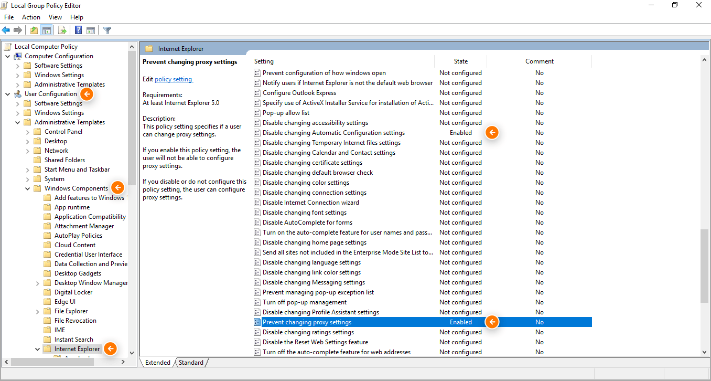Open the File menu
Image resolution: width=711 pixels, height=381 pixels.
click(x=9, y=17)
